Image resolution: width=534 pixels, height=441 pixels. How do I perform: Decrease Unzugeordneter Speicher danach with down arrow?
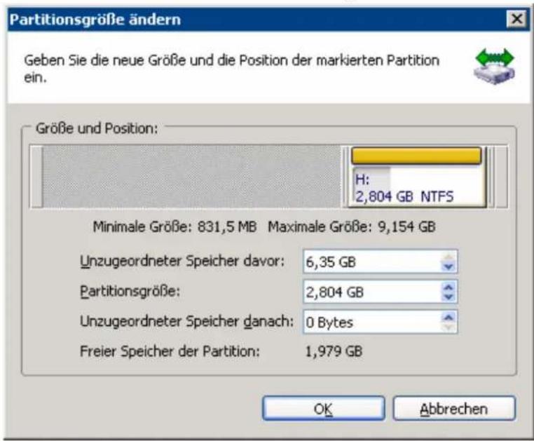tap(449, 327)
